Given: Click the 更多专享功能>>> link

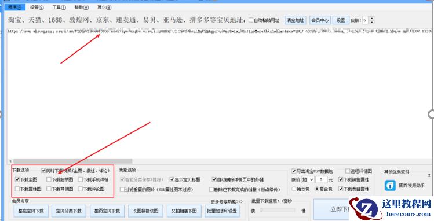Looking at the screenshot, I should point(227,202).
